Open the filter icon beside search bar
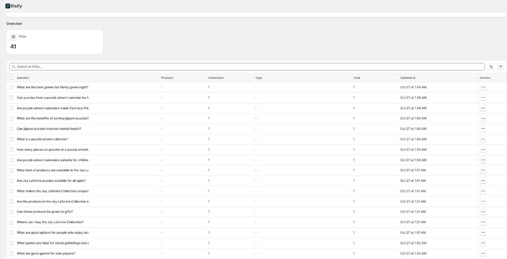 coord(501,67)
